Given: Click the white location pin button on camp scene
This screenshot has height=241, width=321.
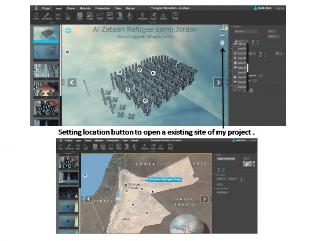Looking at the screenshot, I should click(x=223, y=43).
